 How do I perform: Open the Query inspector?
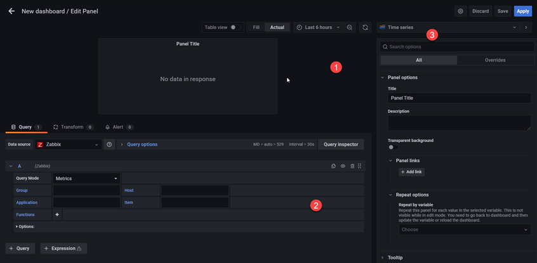pyautogui.click(x=341, y=144)
